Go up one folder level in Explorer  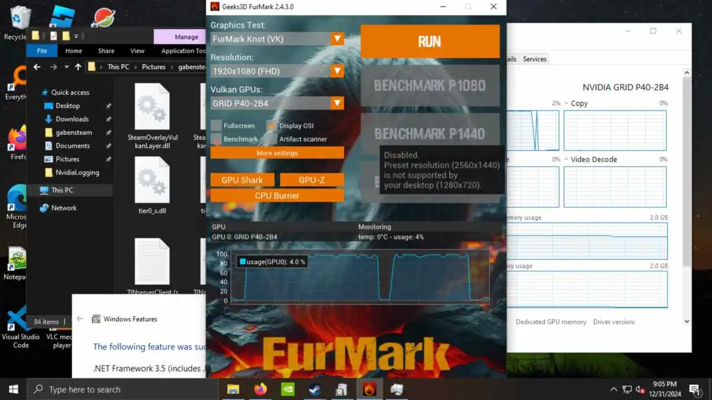point(78,67)
